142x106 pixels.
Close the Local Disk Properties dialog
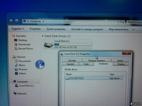coord(127,53)
